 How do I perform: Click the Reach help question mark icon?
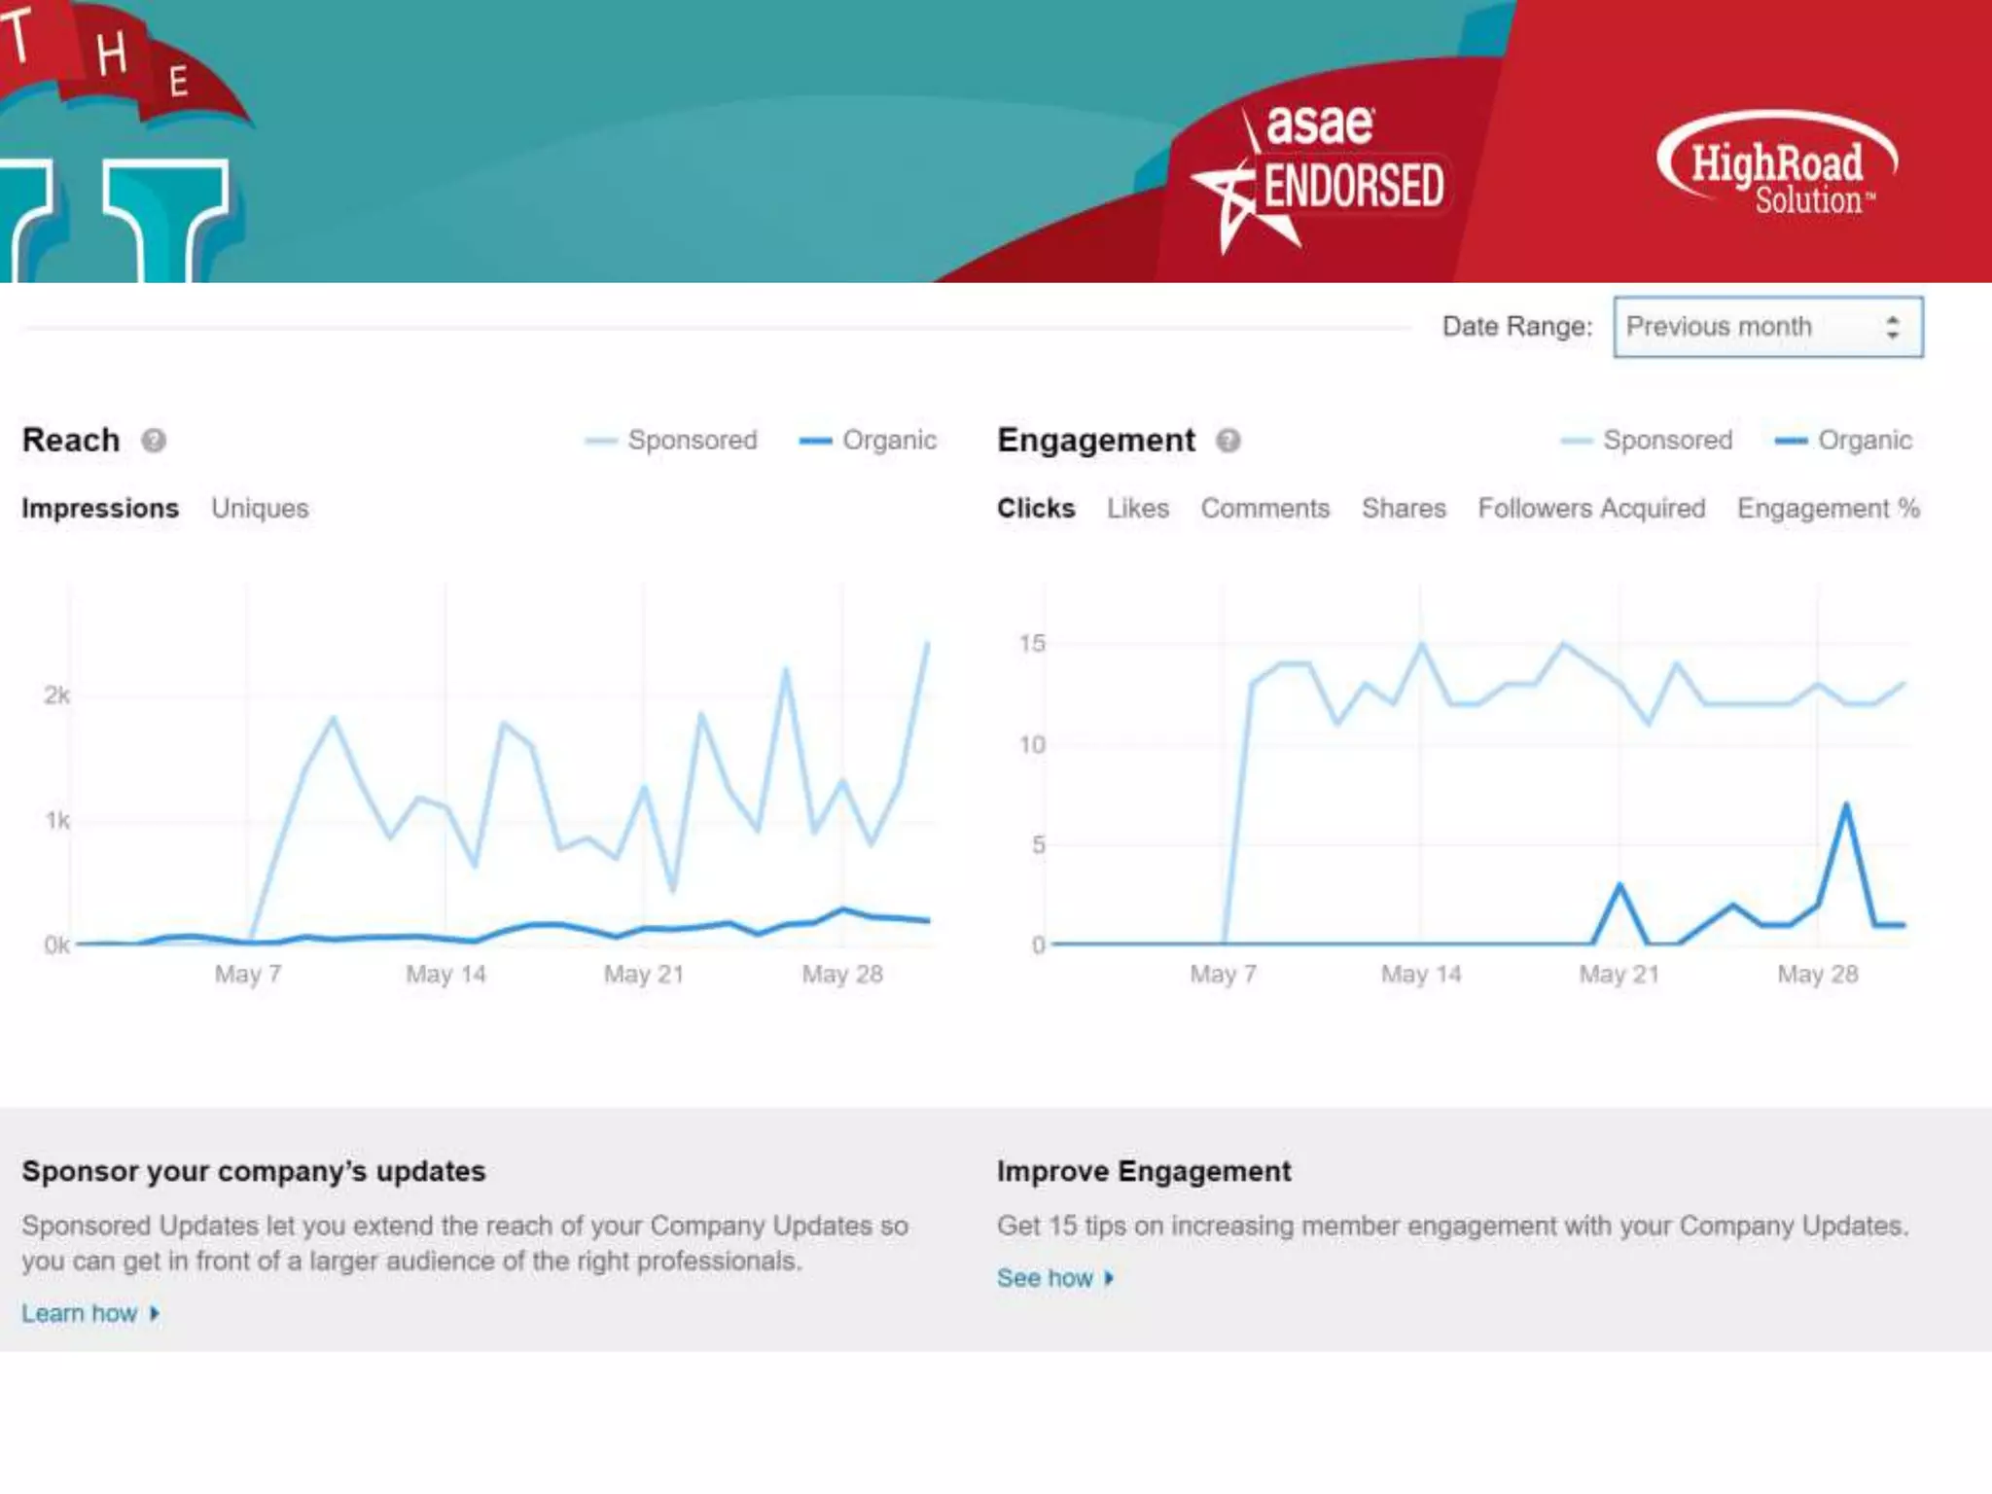tap(154, 441)
